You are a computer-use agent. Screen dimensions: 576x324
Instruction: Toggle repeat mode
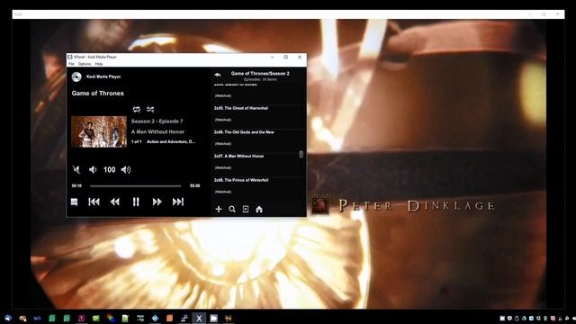[137, 109]
